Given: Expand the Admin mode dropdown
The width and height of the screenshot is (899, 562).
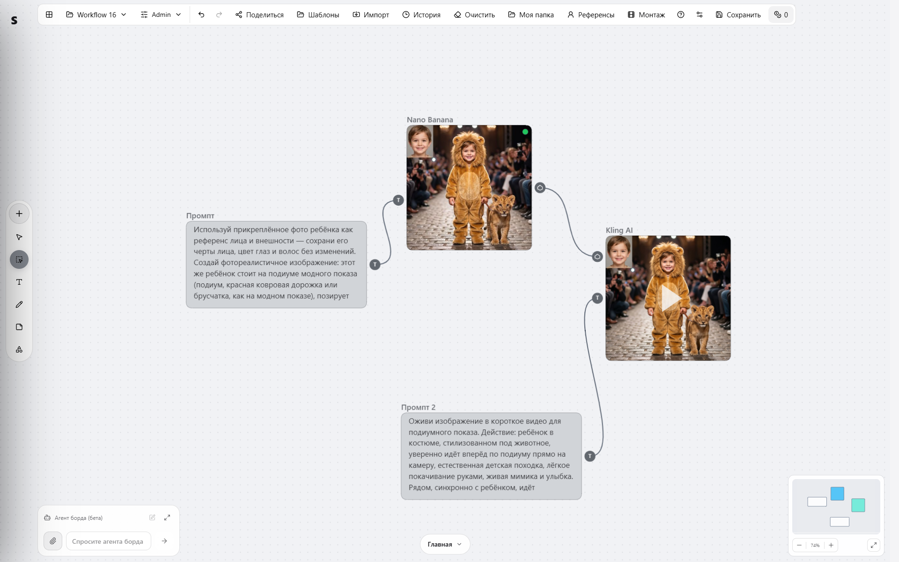Looking at the screenshot, I should coord(161,15).
